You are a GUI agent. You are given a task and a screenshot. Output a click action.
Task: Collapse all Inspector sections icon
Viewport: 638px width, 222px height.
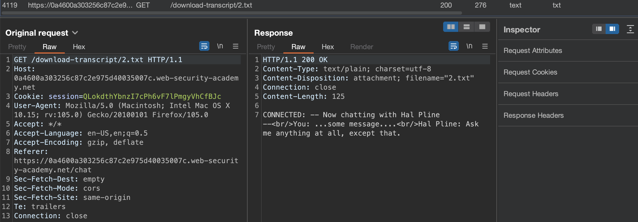point(630,29)
